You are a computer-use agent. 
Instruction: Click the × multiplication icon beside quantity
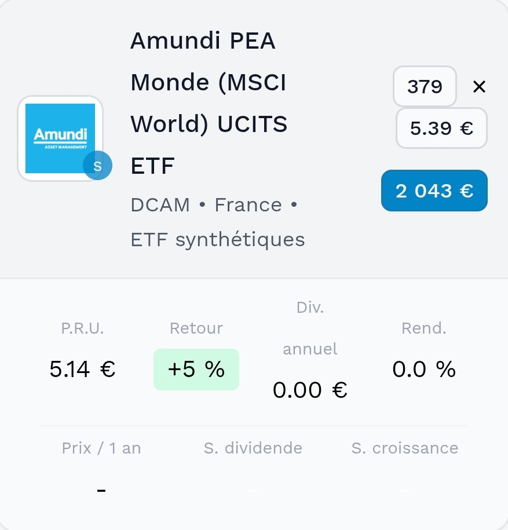point(479,87)
